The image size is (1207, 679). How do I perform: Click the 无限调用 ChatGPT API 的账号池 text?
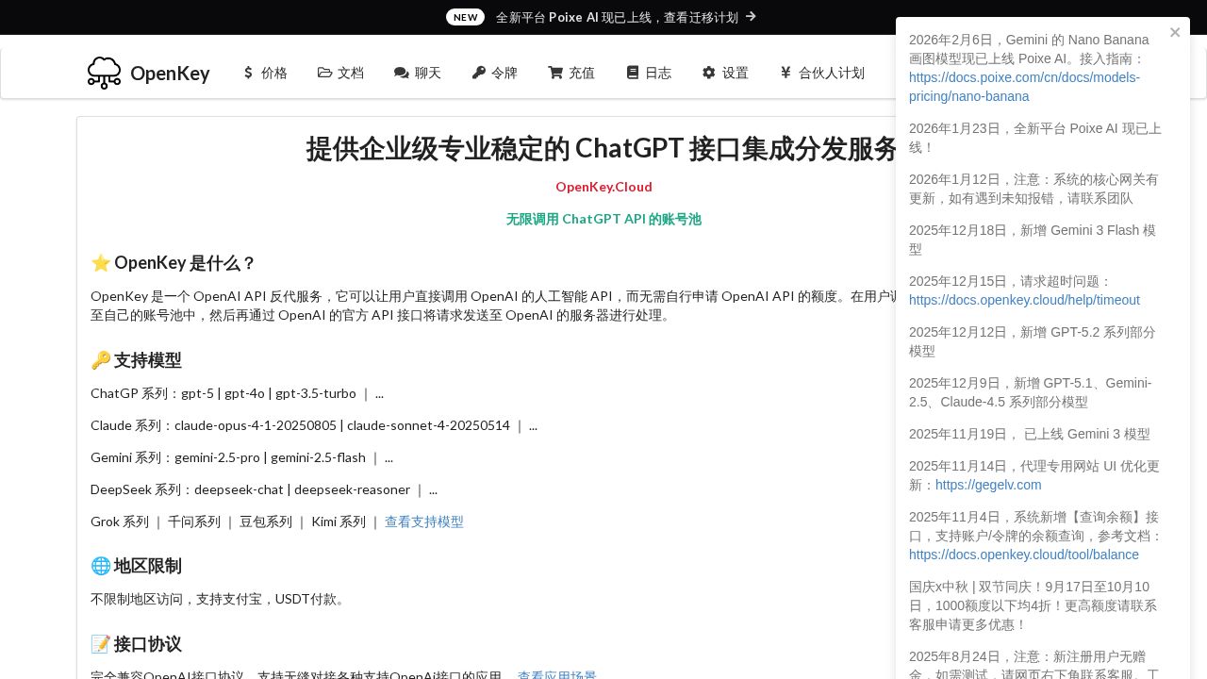(x=603, y=219)
